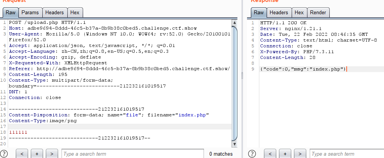Open the Response panel help icon
This screenshot has width=384, height=158.
(x=252, y=154)
